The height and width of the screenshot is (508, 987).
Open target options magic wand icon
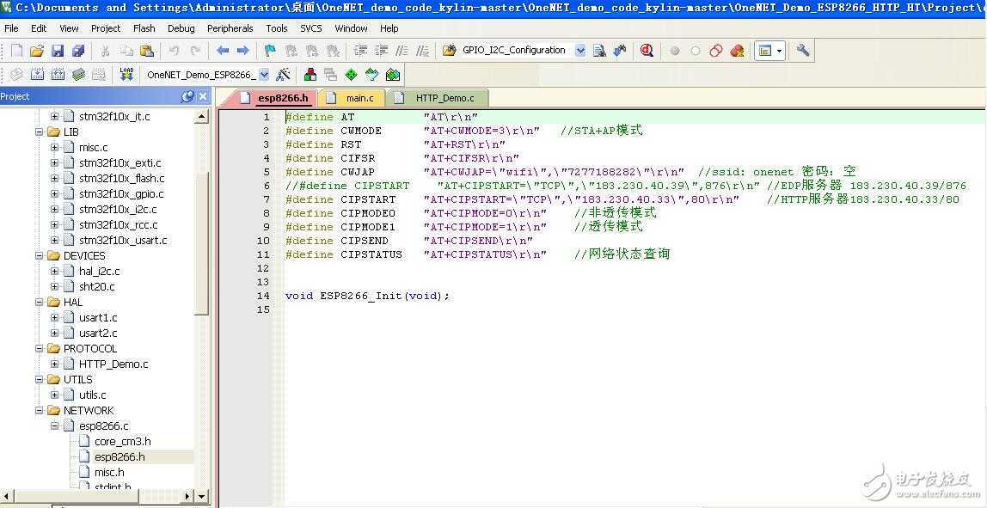point(284,75)
